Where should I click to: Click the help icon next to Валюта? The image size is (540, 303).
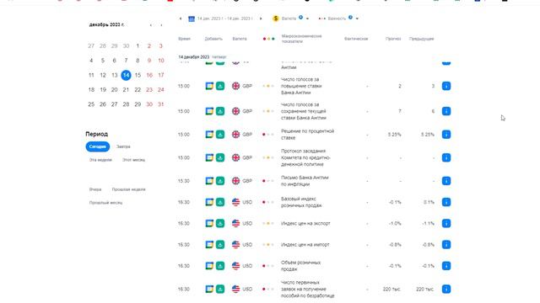tap(300, 17)
